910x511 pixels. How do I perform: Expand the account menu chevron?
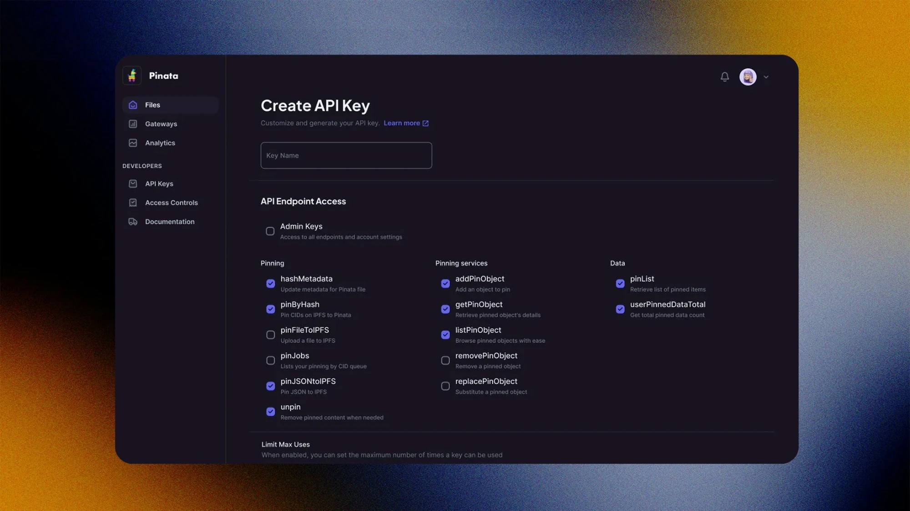click(766, 77)
